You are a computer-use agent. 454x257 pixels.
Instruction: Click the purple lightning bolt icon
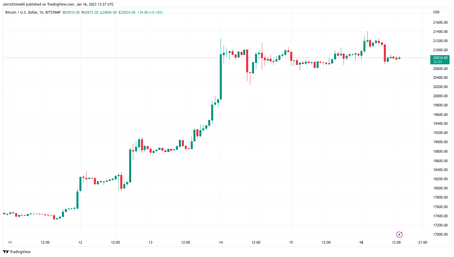pyautogui.click(x=400, y=235)
